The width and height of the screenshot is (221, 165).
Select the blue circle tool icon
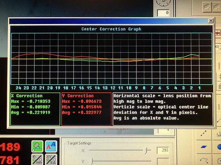point(219,147)
